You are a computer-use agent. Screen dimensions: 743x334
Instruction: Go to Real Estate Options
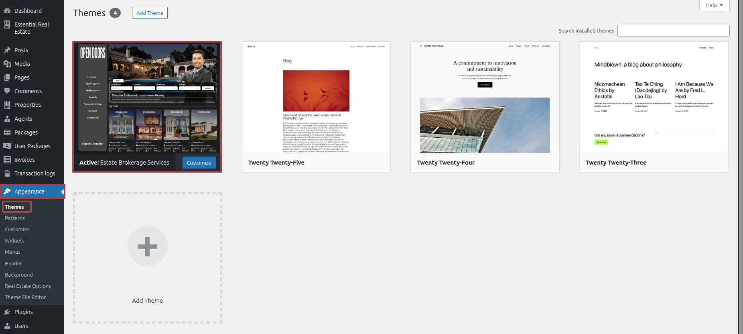click(28, 286)
